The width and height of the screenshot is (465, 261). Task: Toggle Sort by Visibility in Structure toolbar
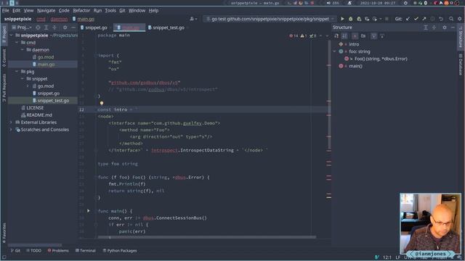336,36
